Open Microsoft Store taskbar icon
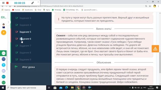 pyautogui.click(x=55, y=88)
